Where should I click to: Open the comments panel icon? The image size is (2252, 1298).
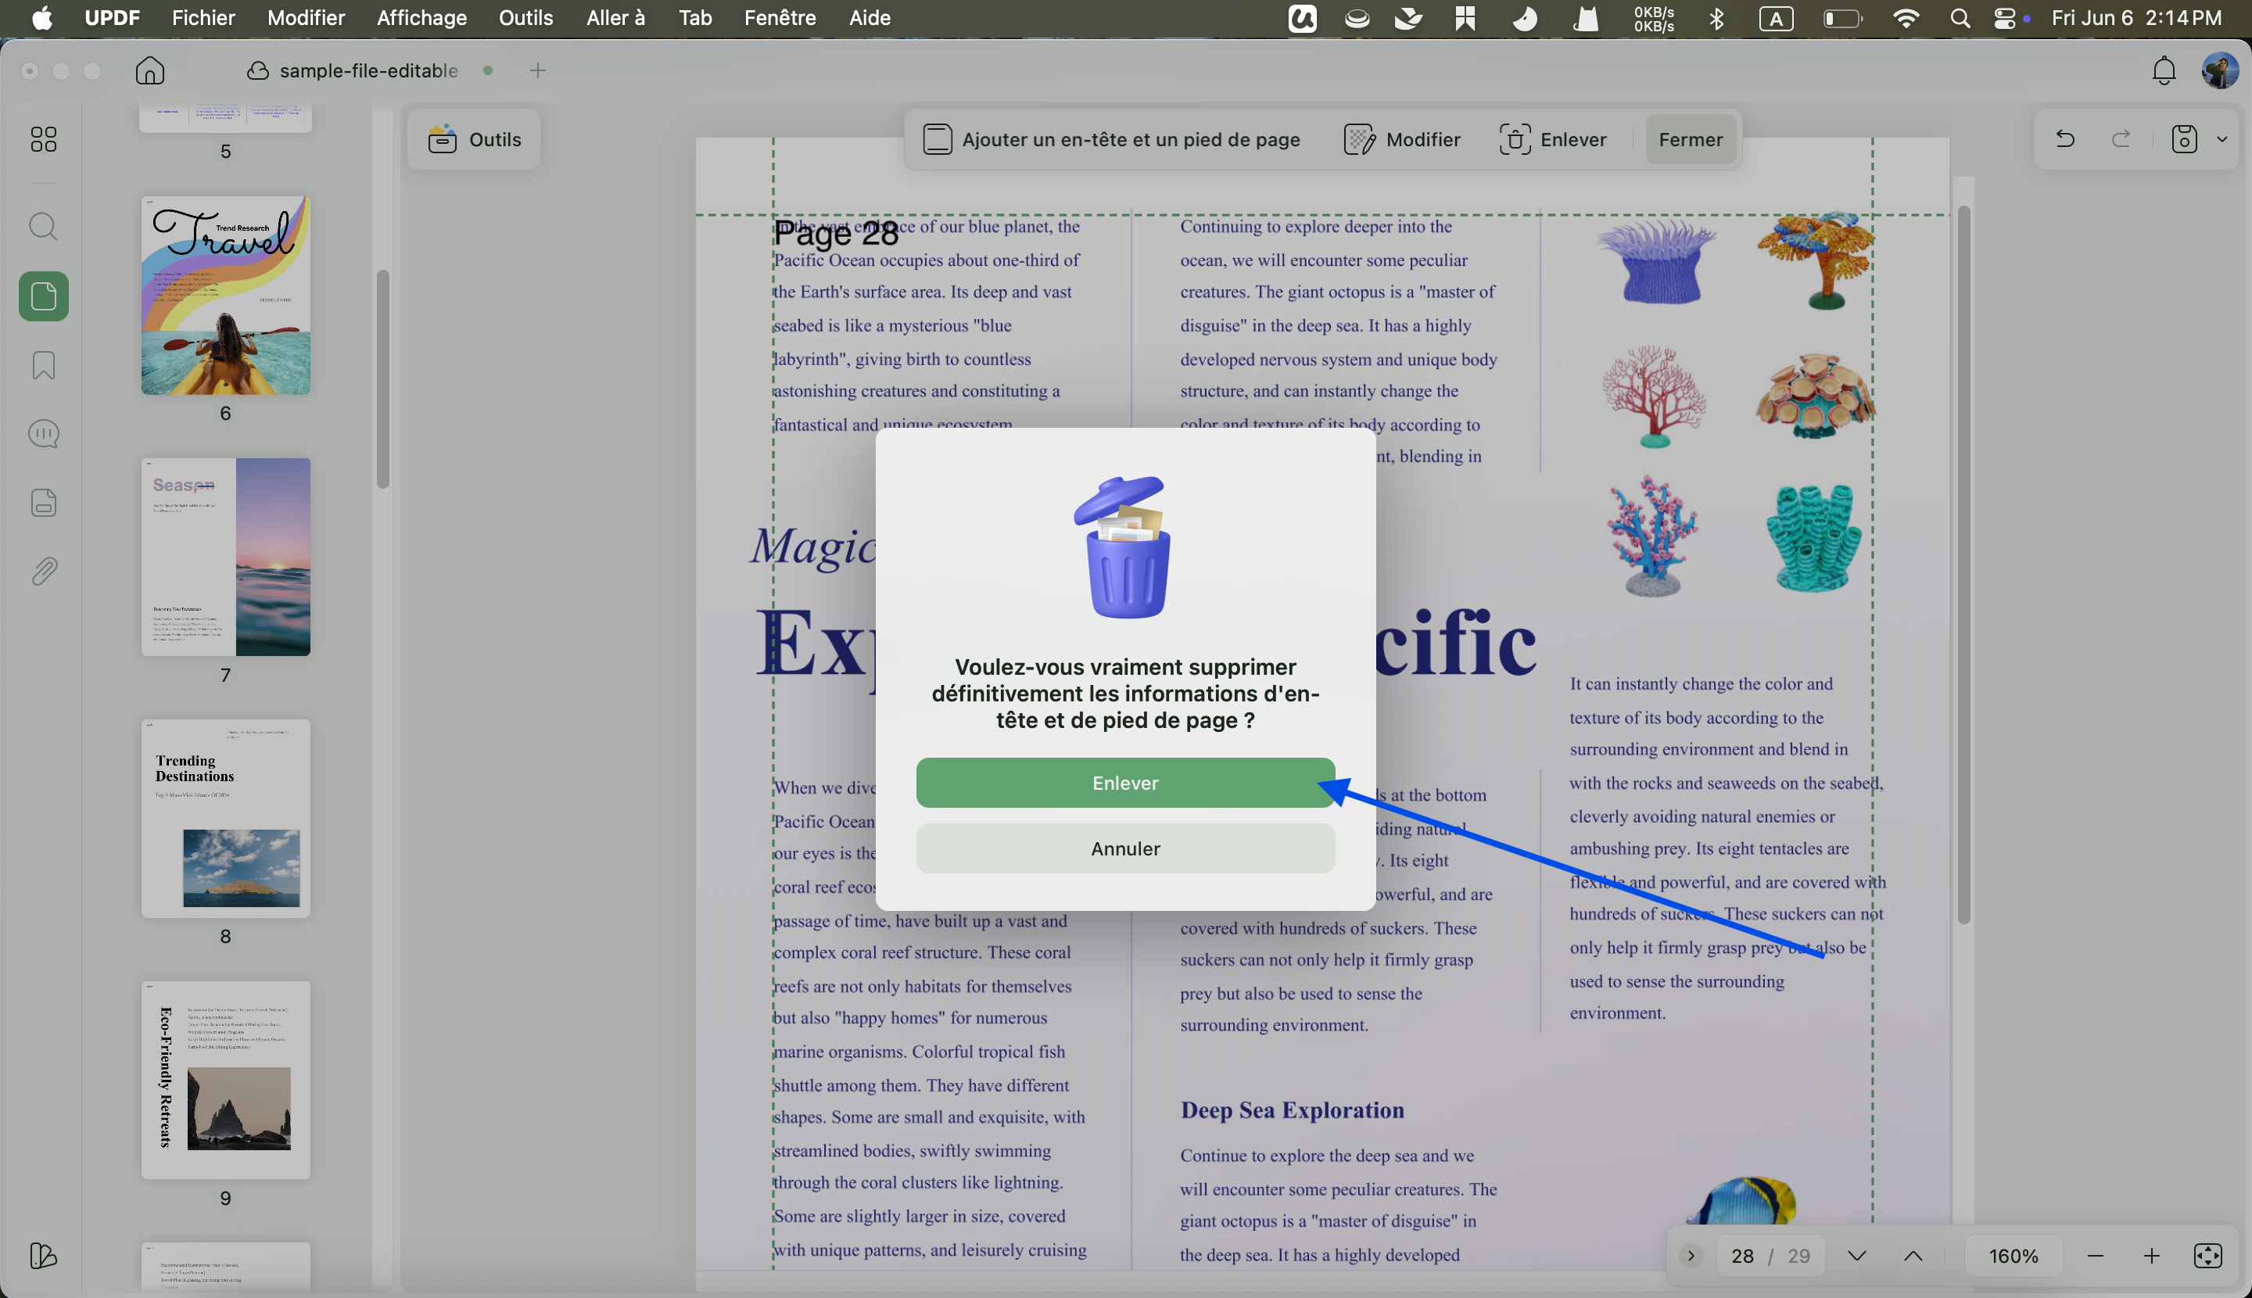[x=44, y=434]
